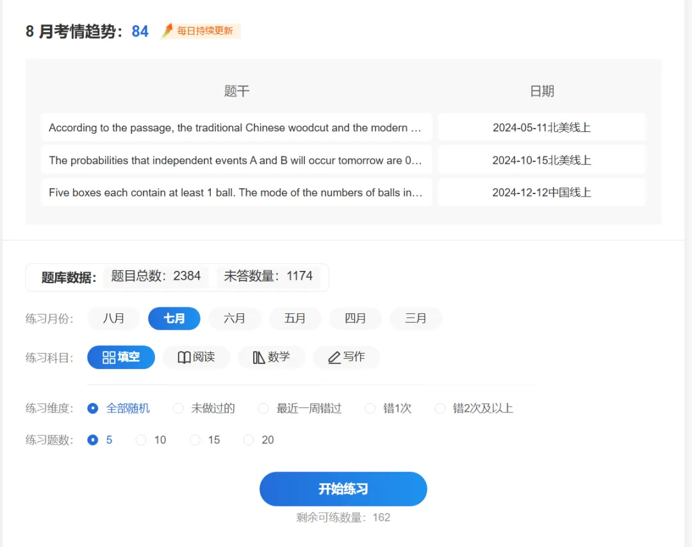Select the 填空 fill-in-the-blank subject icon
The height and width of the screenshot is (547, 692).
point(120,357)
